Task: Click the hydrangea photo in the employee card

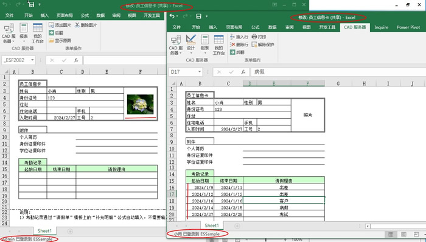Action: [x=140, y=104]
